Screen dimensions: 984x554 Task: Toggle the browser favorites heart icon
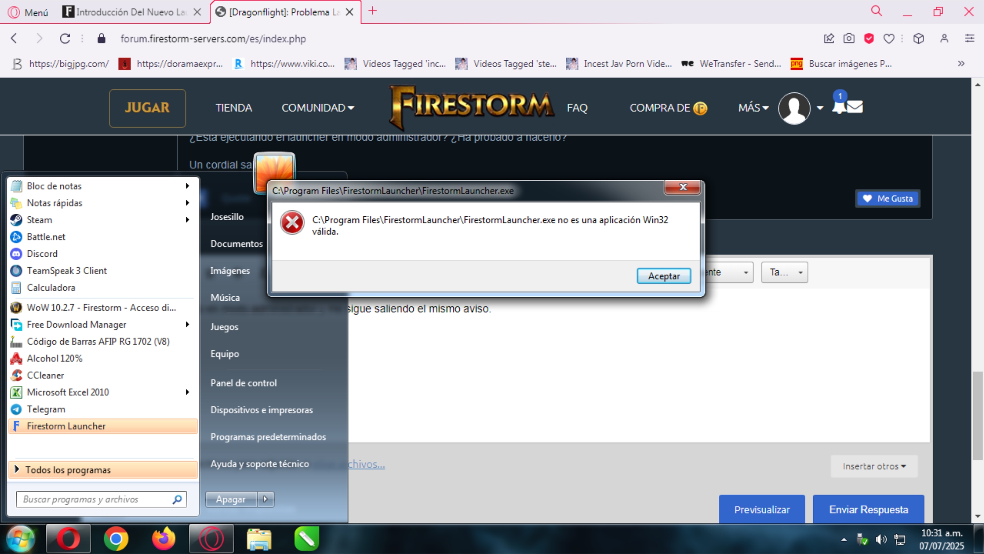click(889, 38)
